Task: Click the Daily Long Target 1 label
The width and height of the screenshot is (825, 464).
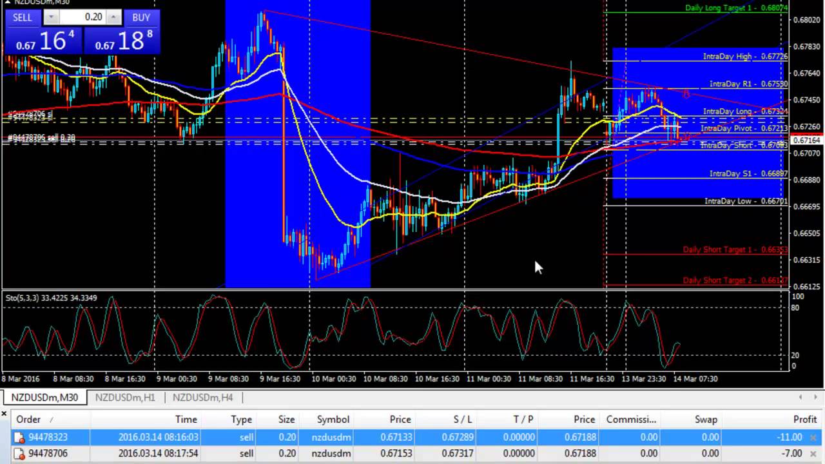Action: tap(736, 8)
